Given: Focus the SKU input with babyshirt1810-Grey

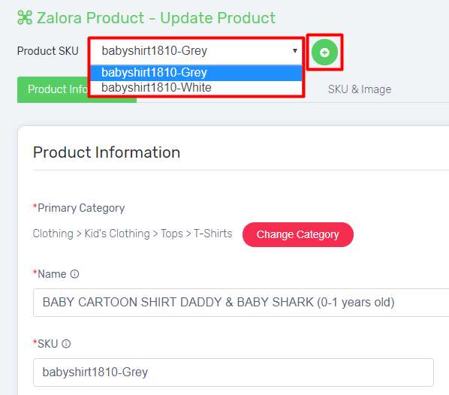Looking at the screenshot, I should click(234, 372).
